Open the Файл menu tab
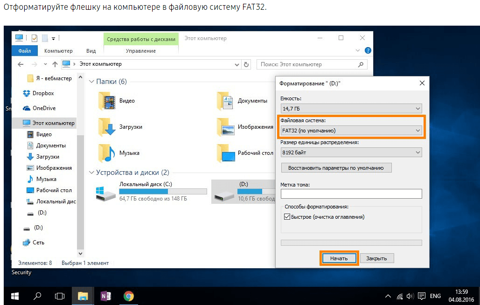Screen dimensions: 480x305 tap(24, 51)
